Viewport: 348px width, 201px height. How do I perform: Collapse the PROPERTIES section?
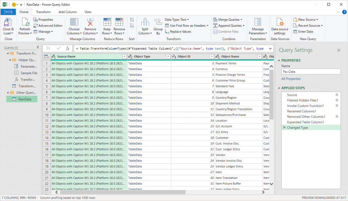click(x=279, y=60)
